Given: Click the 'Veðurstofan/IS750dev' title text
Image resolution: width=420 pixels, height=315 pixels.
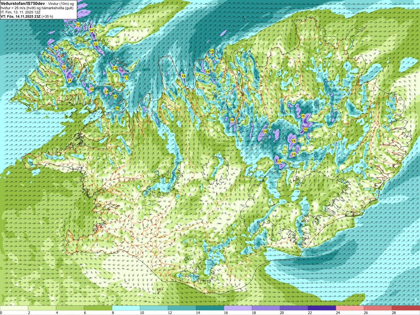Looking at the screenshot, I should click(x=23, y=3).
